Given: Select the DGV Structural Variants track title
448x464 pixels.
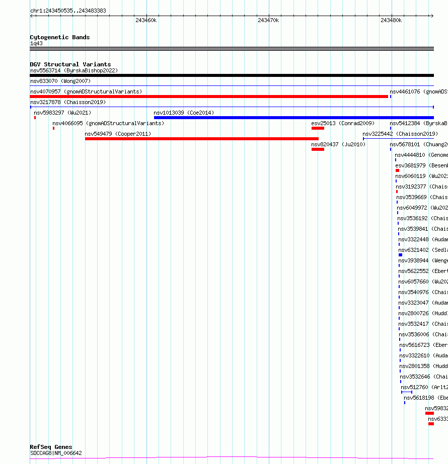Looking at the screenshot, I should point(70,64).
